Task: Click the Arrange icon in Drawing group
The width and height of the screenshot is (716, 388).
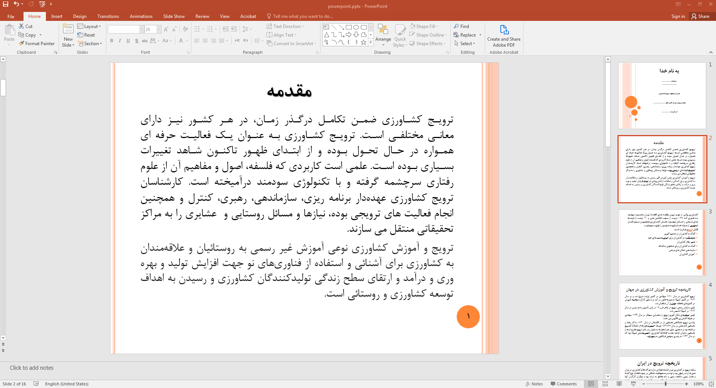Action: tap(383, 30)
